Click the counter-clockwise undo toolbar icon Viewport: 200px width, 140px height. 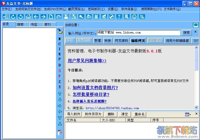pyautogui.click(x=21, y=17)
